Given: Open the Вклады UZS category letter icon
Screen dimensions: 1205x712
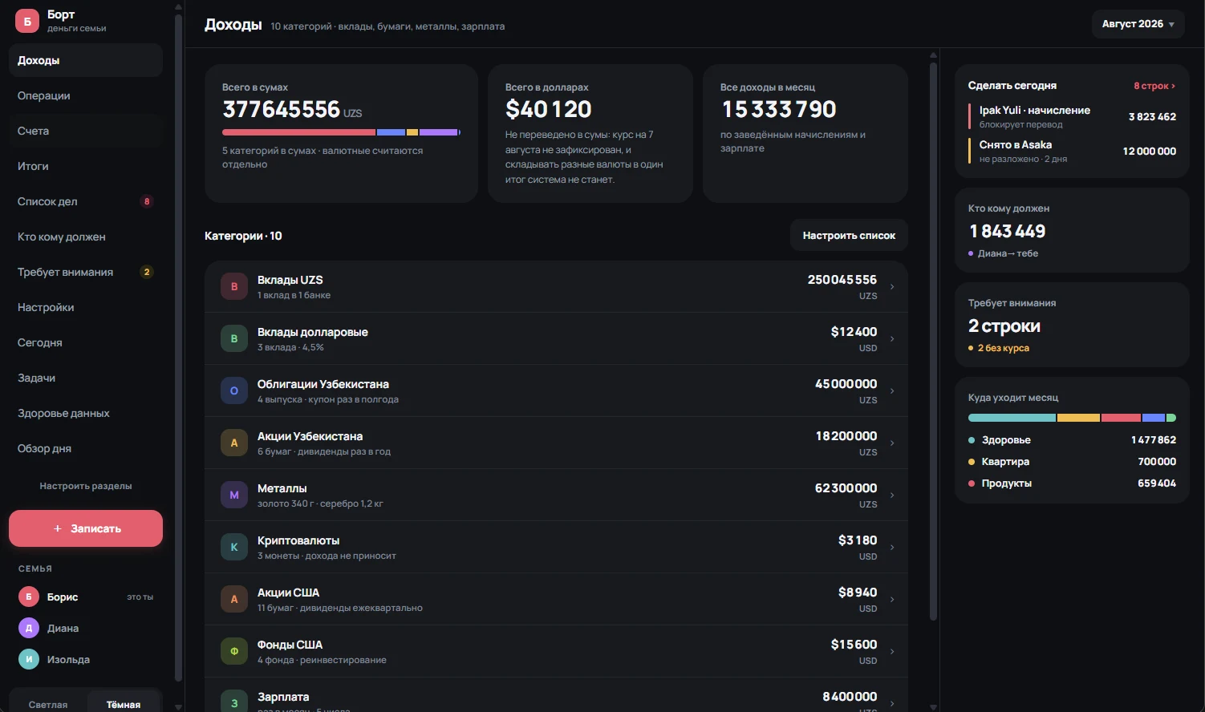Looking at the screenshot, I should [234, 286].
